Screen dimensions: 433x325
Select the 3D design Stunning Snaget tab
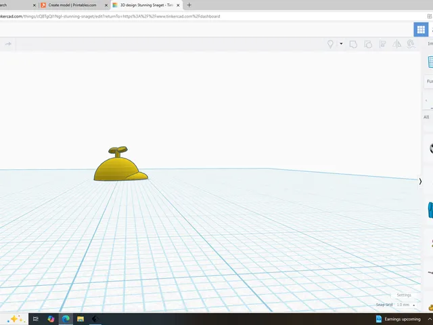[146, 5]
